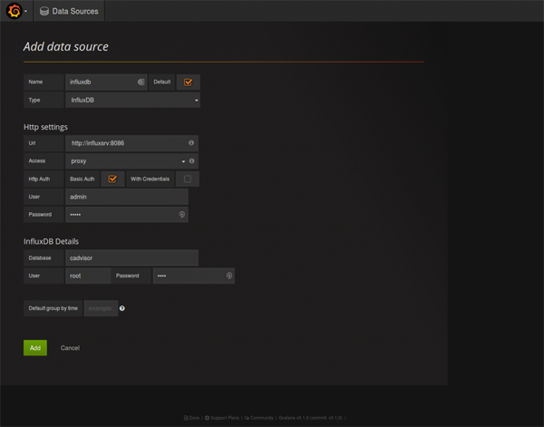
Task: Open the Data Sources navigation tab
Action: [69, 11]
